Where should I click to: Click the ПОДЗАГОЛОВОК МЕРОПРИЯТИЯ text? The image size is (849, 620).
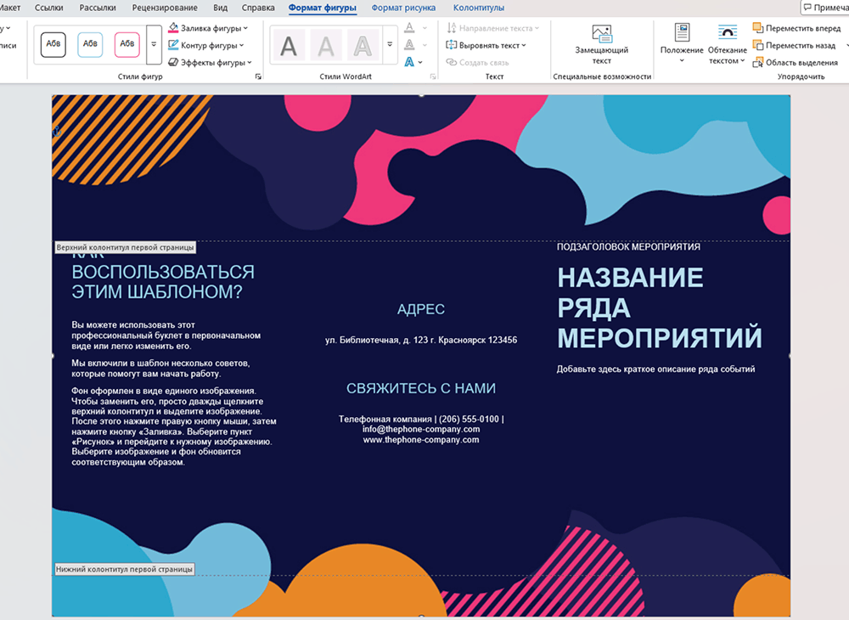tap(628, 247)
